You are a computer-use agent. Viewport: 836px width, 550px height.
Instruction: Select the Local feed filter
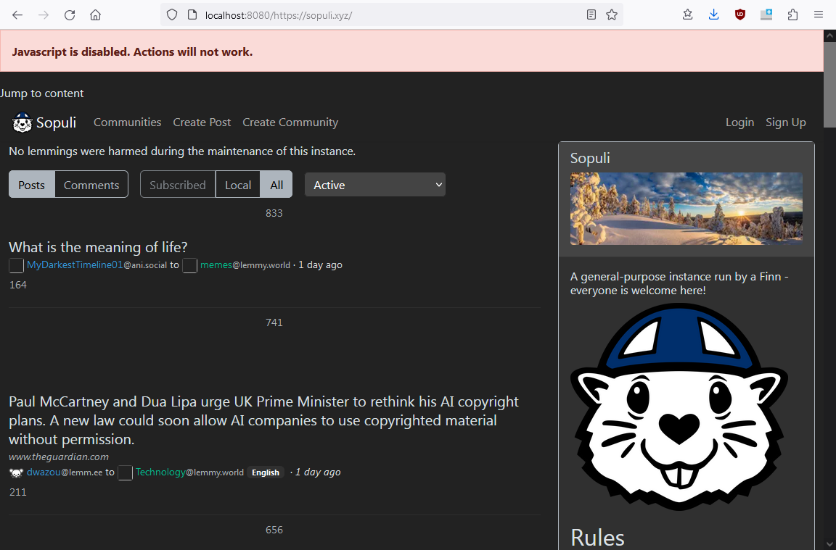point(238,185)
